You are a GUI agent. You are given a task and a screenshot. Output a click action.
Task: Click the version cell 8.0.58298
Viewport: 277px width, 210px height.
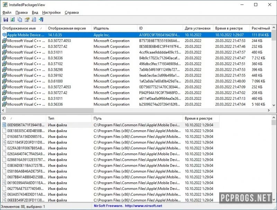coord(55,70)
